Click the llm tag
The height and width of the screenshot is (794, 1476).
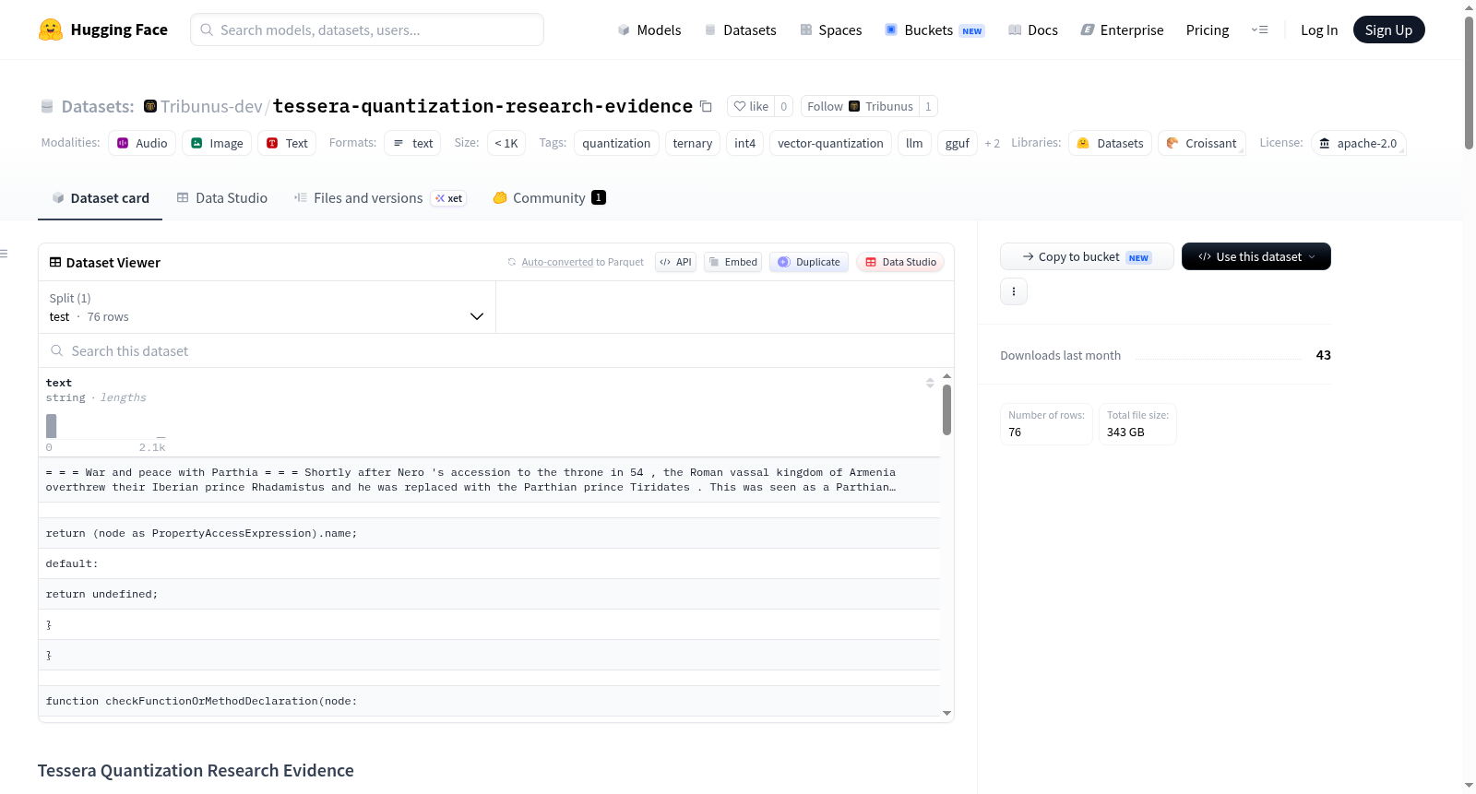coord(914,143)
